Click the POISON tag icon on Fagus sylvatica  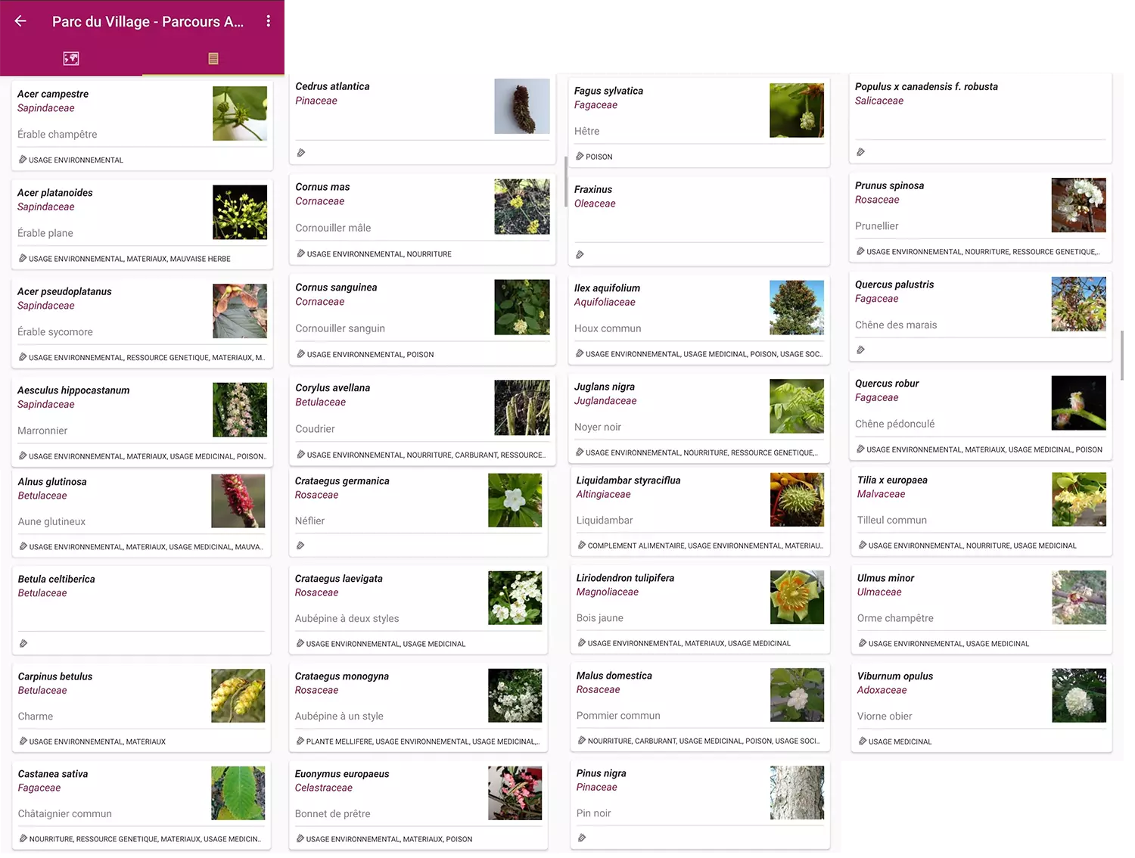pos(580,157)
